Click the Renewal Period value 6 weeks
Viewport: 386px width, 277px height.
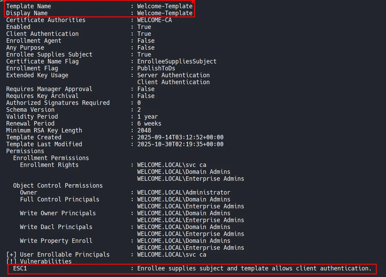(149, 123)
